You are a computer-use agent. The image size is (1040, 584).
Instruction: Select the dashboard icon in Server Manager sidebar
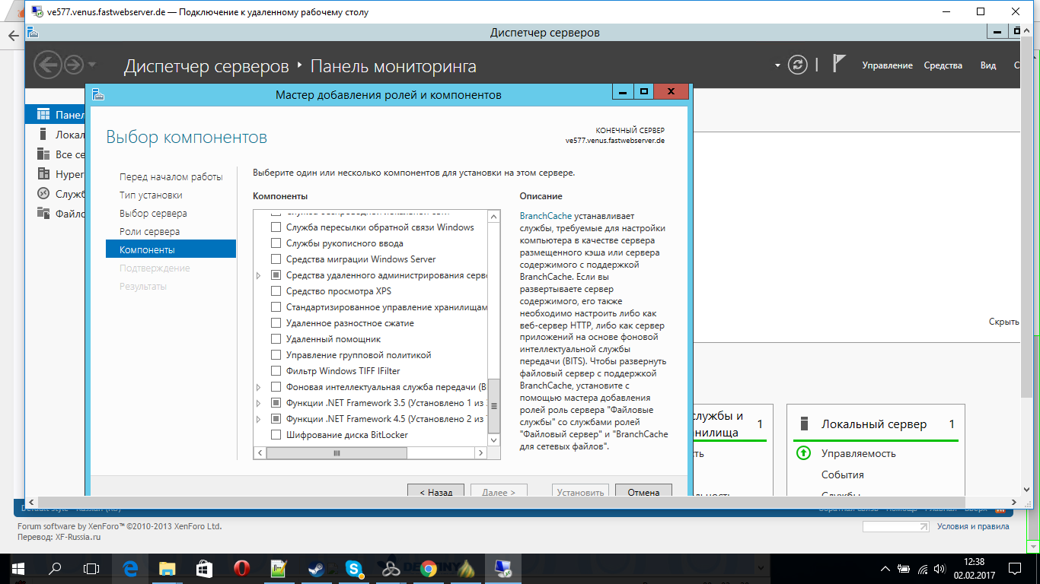(x=43, y=115)
